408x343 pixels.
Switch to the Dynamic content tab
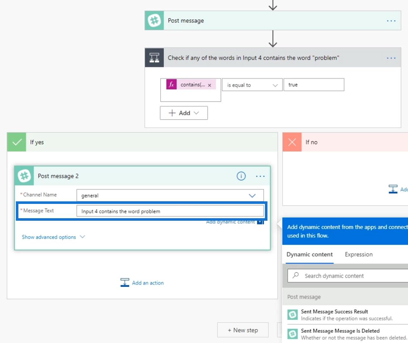(x=310, y=254)
